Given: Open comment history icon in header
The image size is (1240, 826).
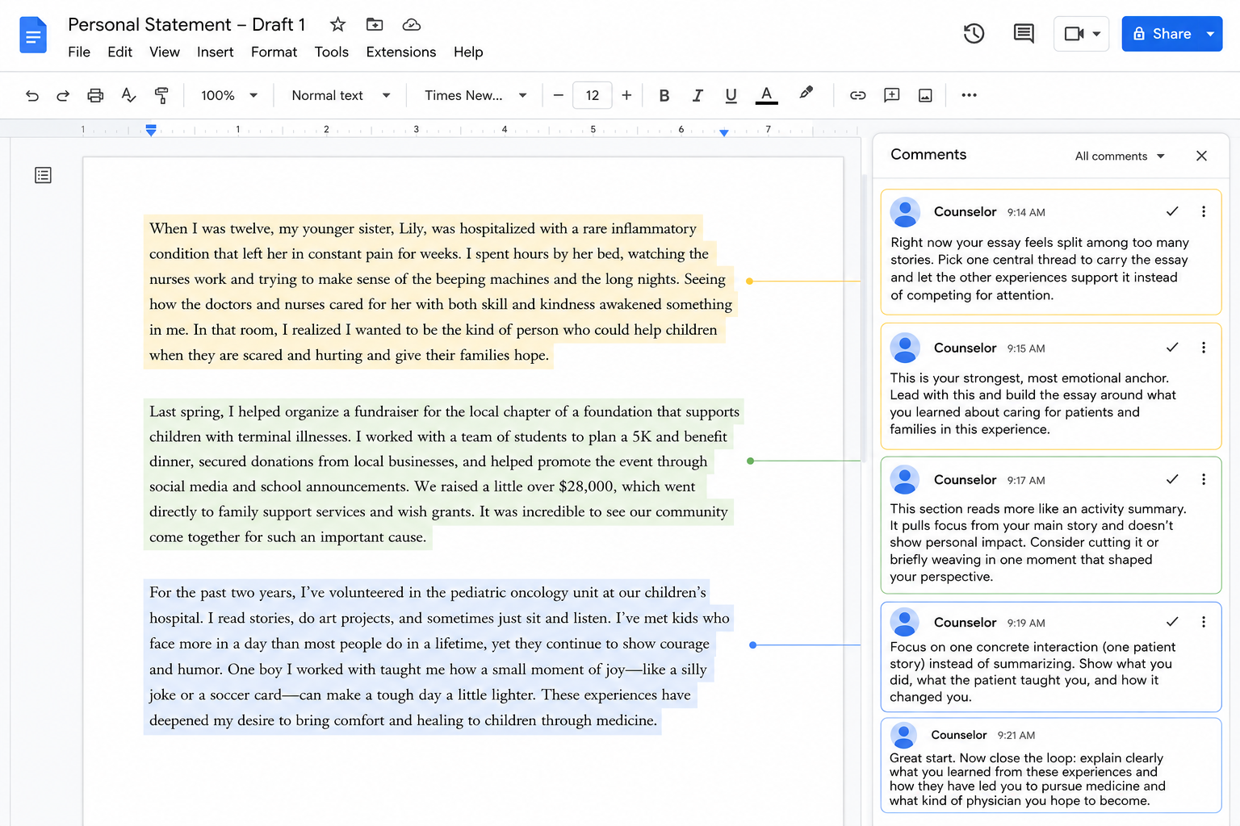Looking at the screenshot, I should pos(1024,33).
